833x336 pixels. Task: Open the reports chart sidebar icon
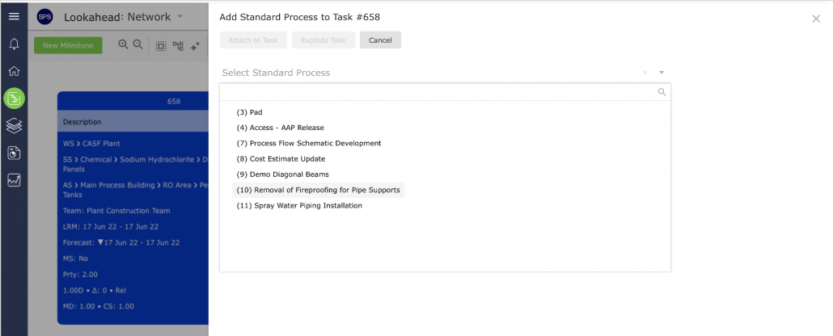click(14, 153)
